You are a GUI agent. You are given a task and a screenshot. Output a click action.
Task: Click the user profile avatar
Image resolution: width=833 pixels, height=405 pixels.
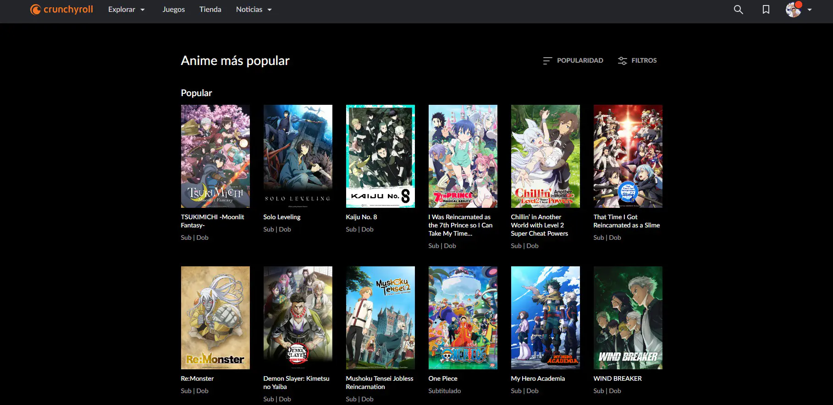tap(793, 10)
